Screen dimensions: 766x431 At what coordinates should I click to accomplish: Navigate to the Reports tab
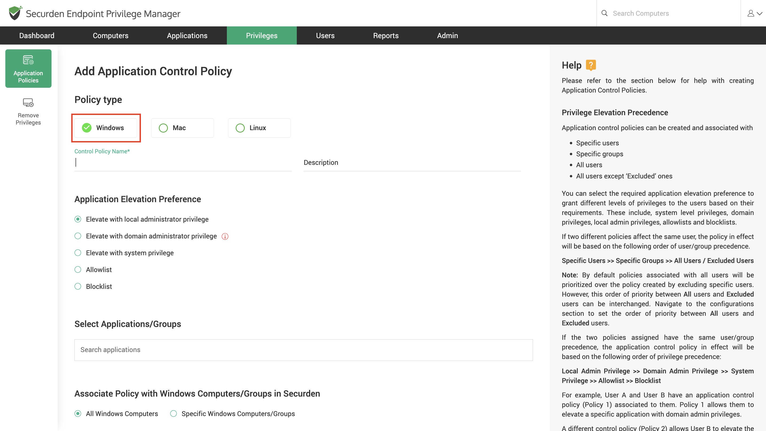(x=386, y=35)
